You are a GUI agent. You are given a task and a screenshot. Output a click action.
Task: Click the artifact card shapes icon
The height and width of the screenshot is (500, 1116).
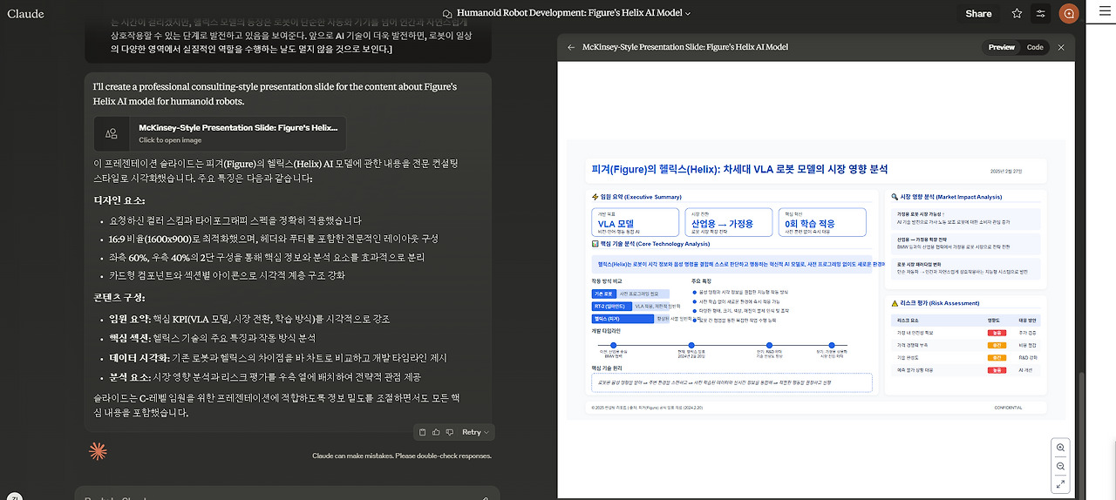[112, 133]
